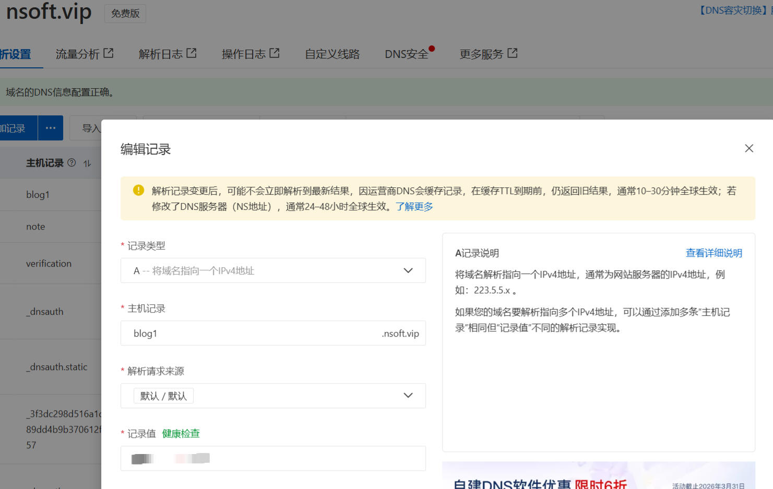Image resolution: width=773 pixels, height=489 pixels.
Task: Click the yellow warning icon in notice banner
Action: [138, 190]
